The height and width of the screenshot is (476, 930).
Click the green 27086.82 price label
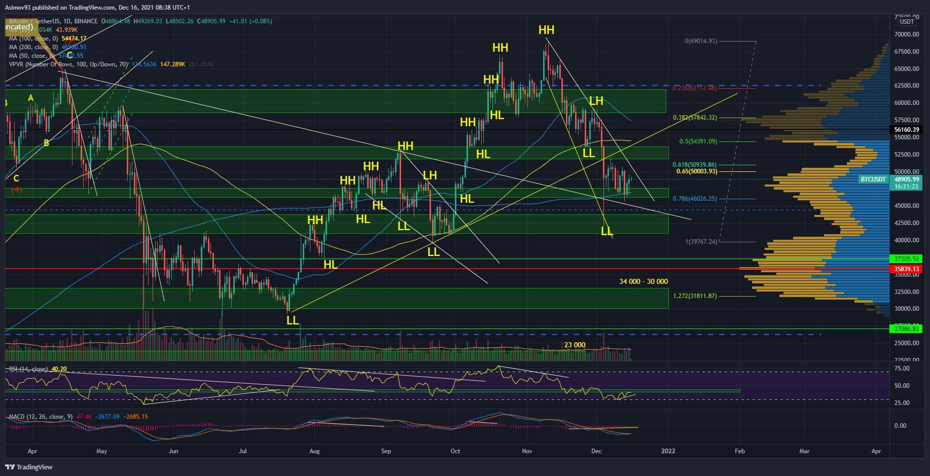click(907, 329)
